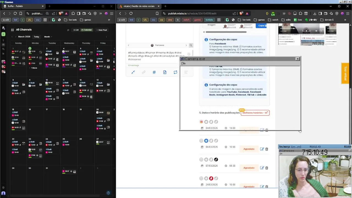Click the document template icon in mLabs editor
Screen dimensions: 352x198
click(x=165, y=72)
